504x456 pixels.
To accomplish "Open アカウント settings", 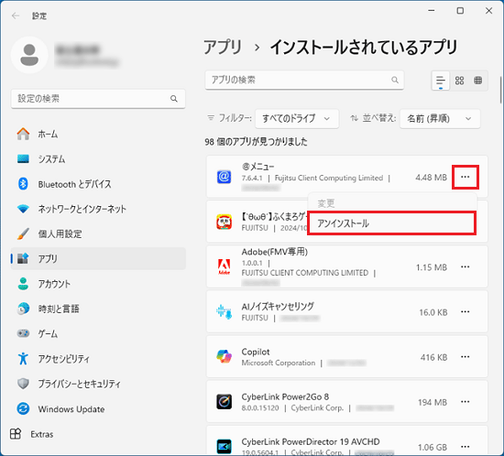I will click(x=98, y=284).
